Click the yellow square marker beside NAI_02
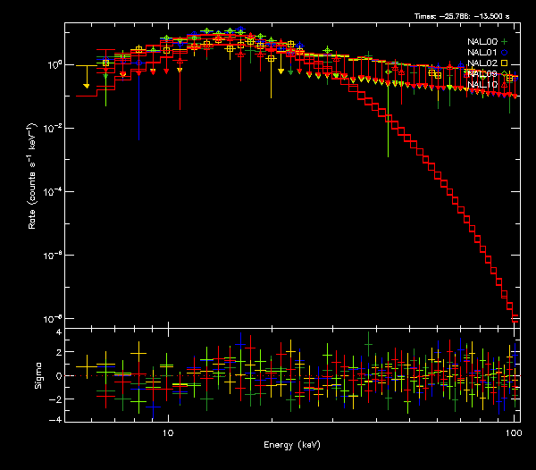536x470 pixels. [505, 63]
